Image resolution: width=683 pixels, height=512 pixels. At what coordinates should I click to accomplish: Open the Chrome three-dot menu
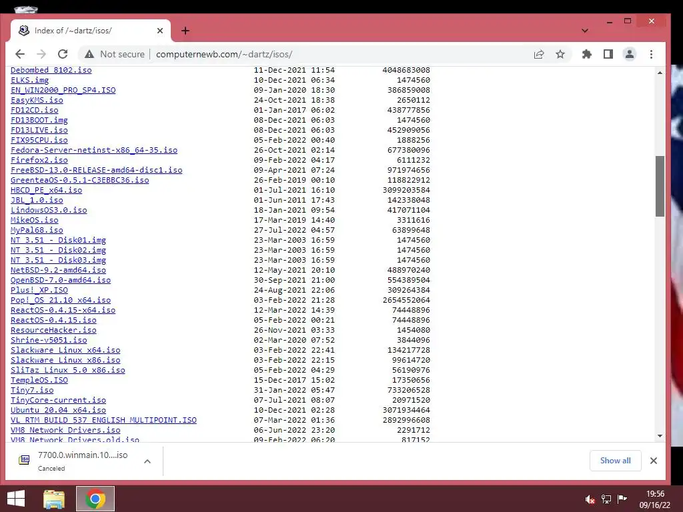pos(651,54)
